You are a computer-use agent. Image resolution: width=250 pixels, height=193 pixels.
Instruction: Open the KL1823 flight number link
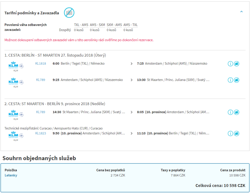pos(40,134)
